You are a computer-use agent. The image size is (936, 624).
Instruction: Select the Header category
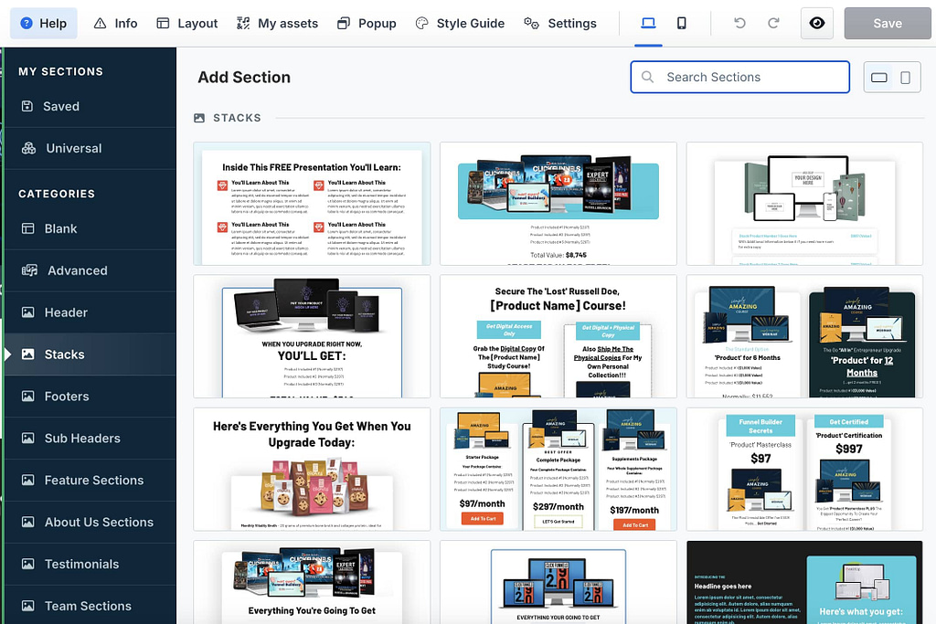pyautogui.click(x=90, y=312)
